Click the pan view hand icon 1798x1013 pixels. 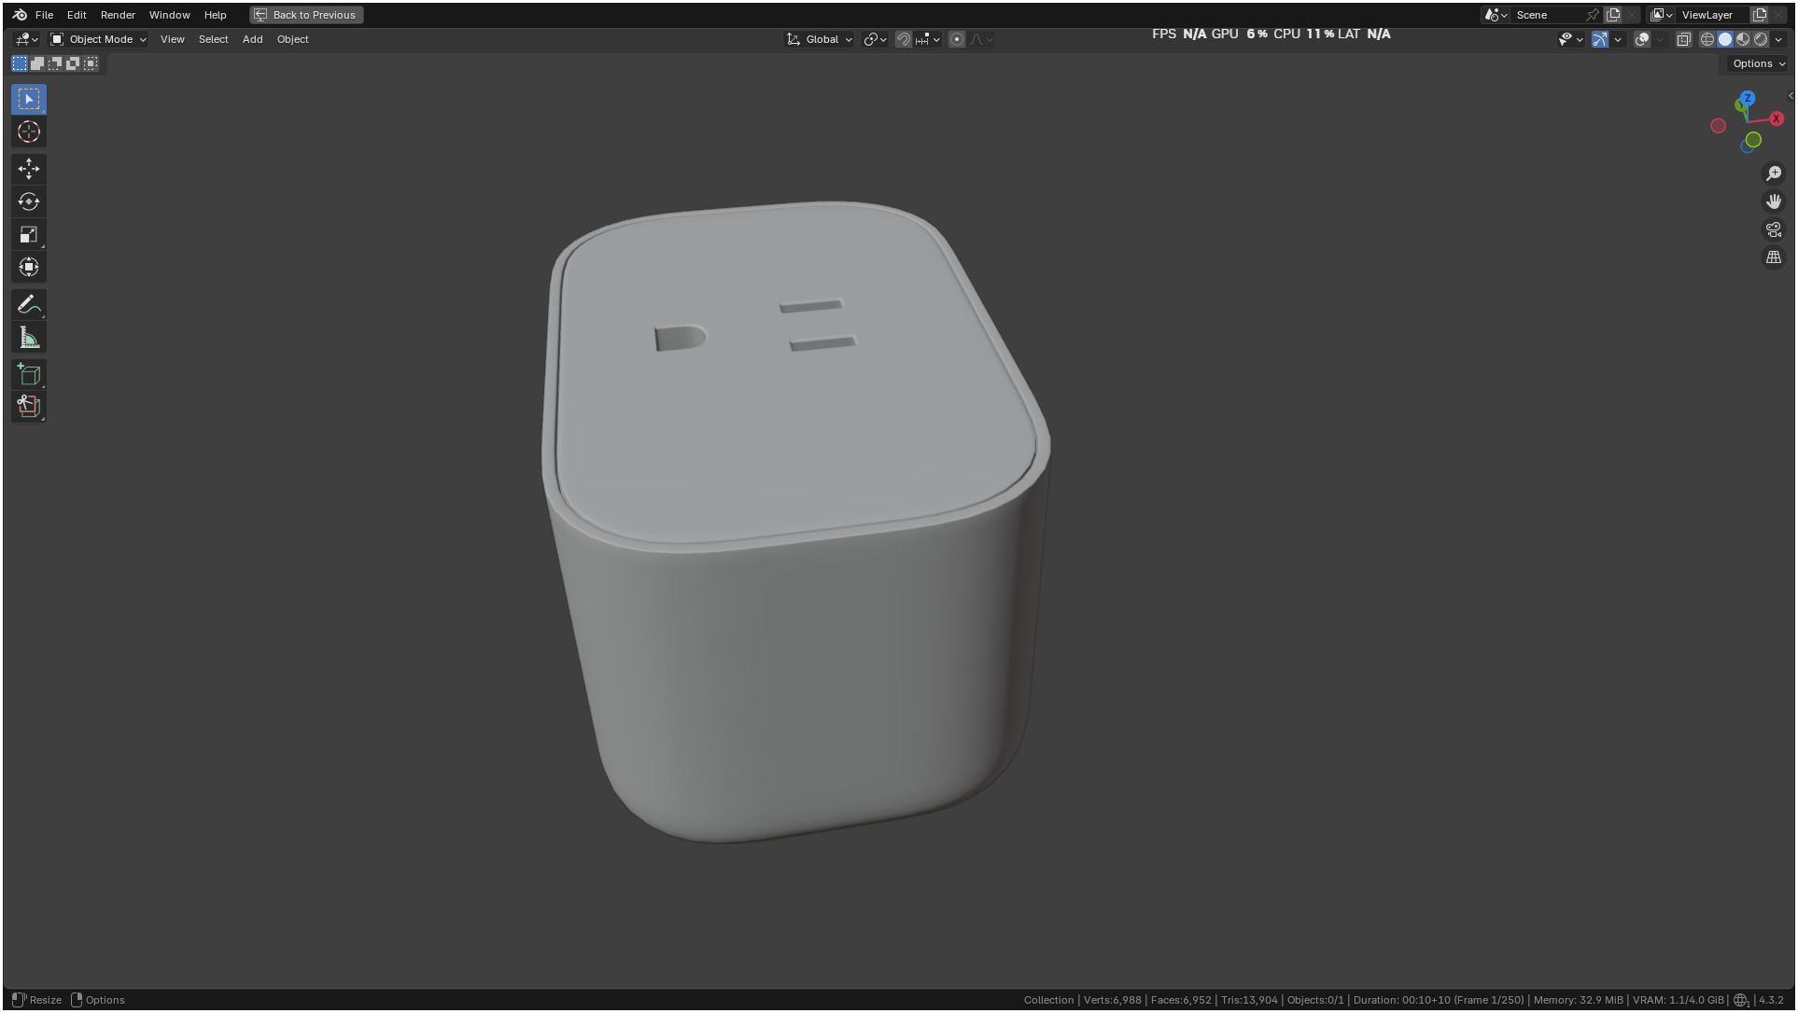(x=1774, y=201)
